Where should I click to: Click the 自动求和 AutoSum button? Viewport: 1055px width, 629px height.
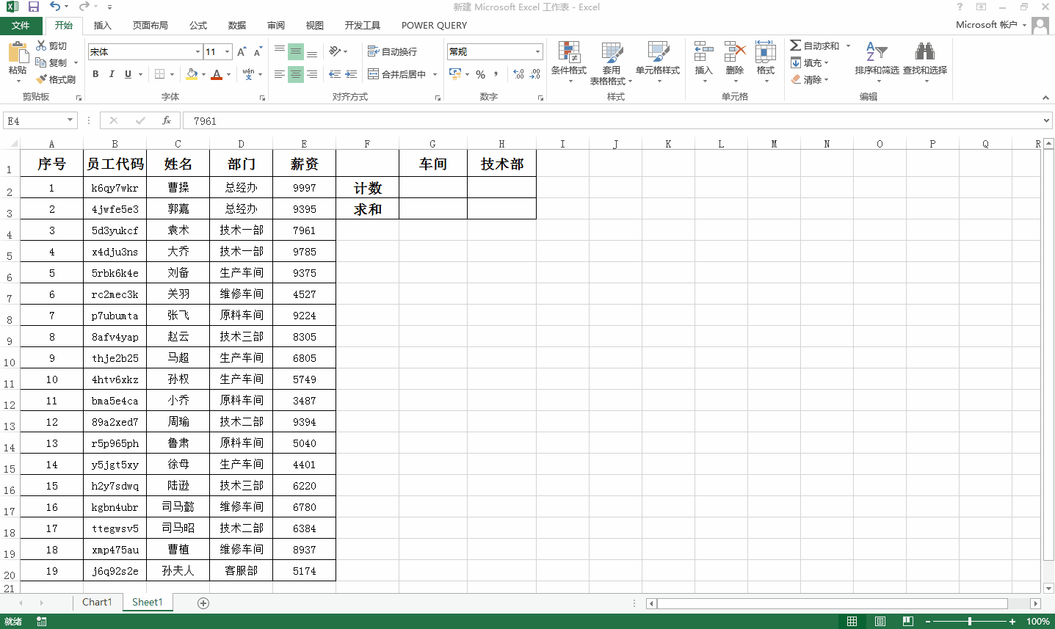(815, 46)
